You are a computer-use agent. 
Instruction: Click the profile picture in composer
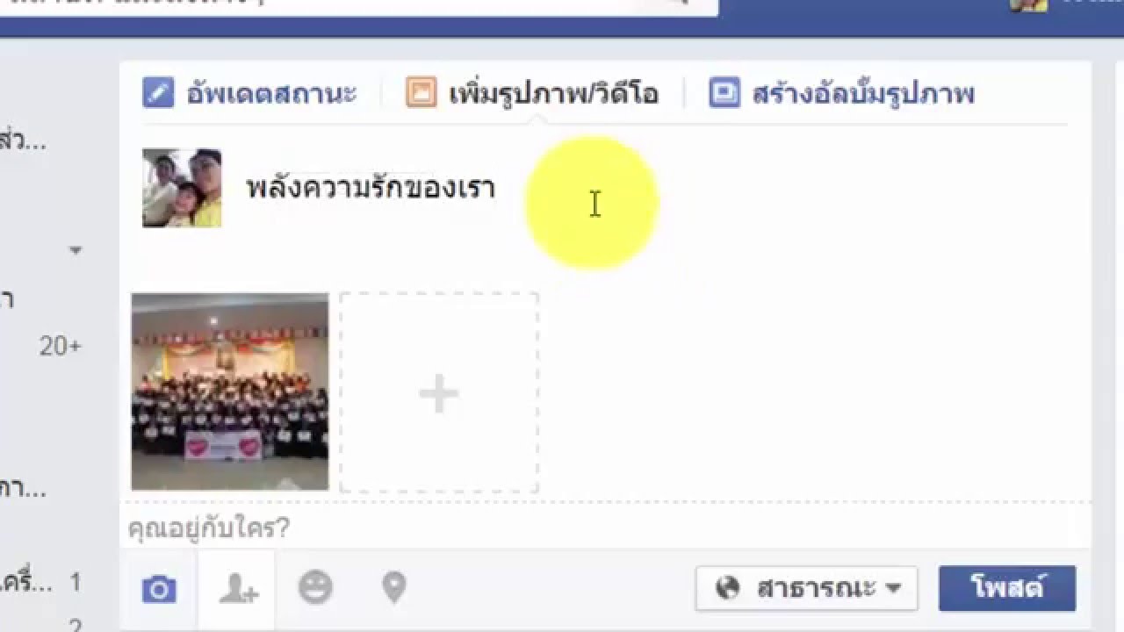182,188
